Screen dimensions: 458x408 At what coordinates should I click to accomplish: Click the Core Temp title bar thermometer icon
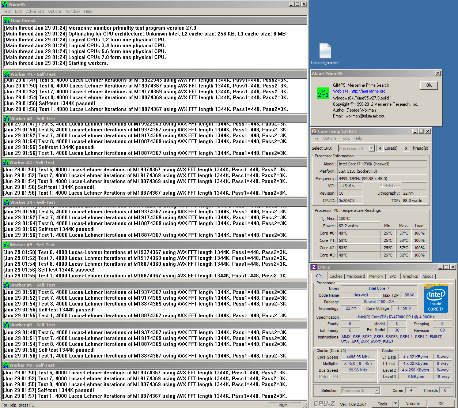(314, 131)
